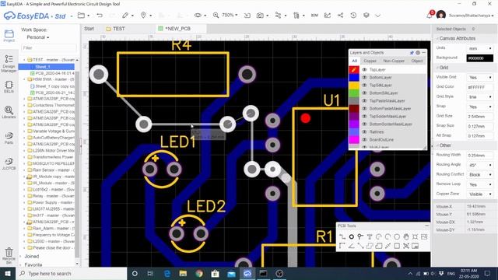The height and width of the screenshot is (280, 498).
Task: Toggle visibility eye of BoardOutLine layer
Action: [364, 140]
